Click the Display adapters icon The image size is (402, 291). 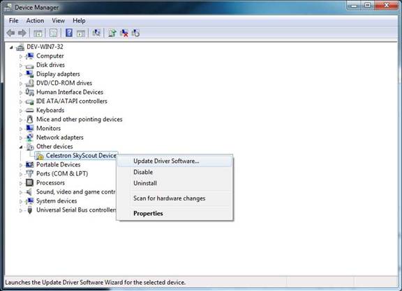pyautogui.click(x=30, y=74)
